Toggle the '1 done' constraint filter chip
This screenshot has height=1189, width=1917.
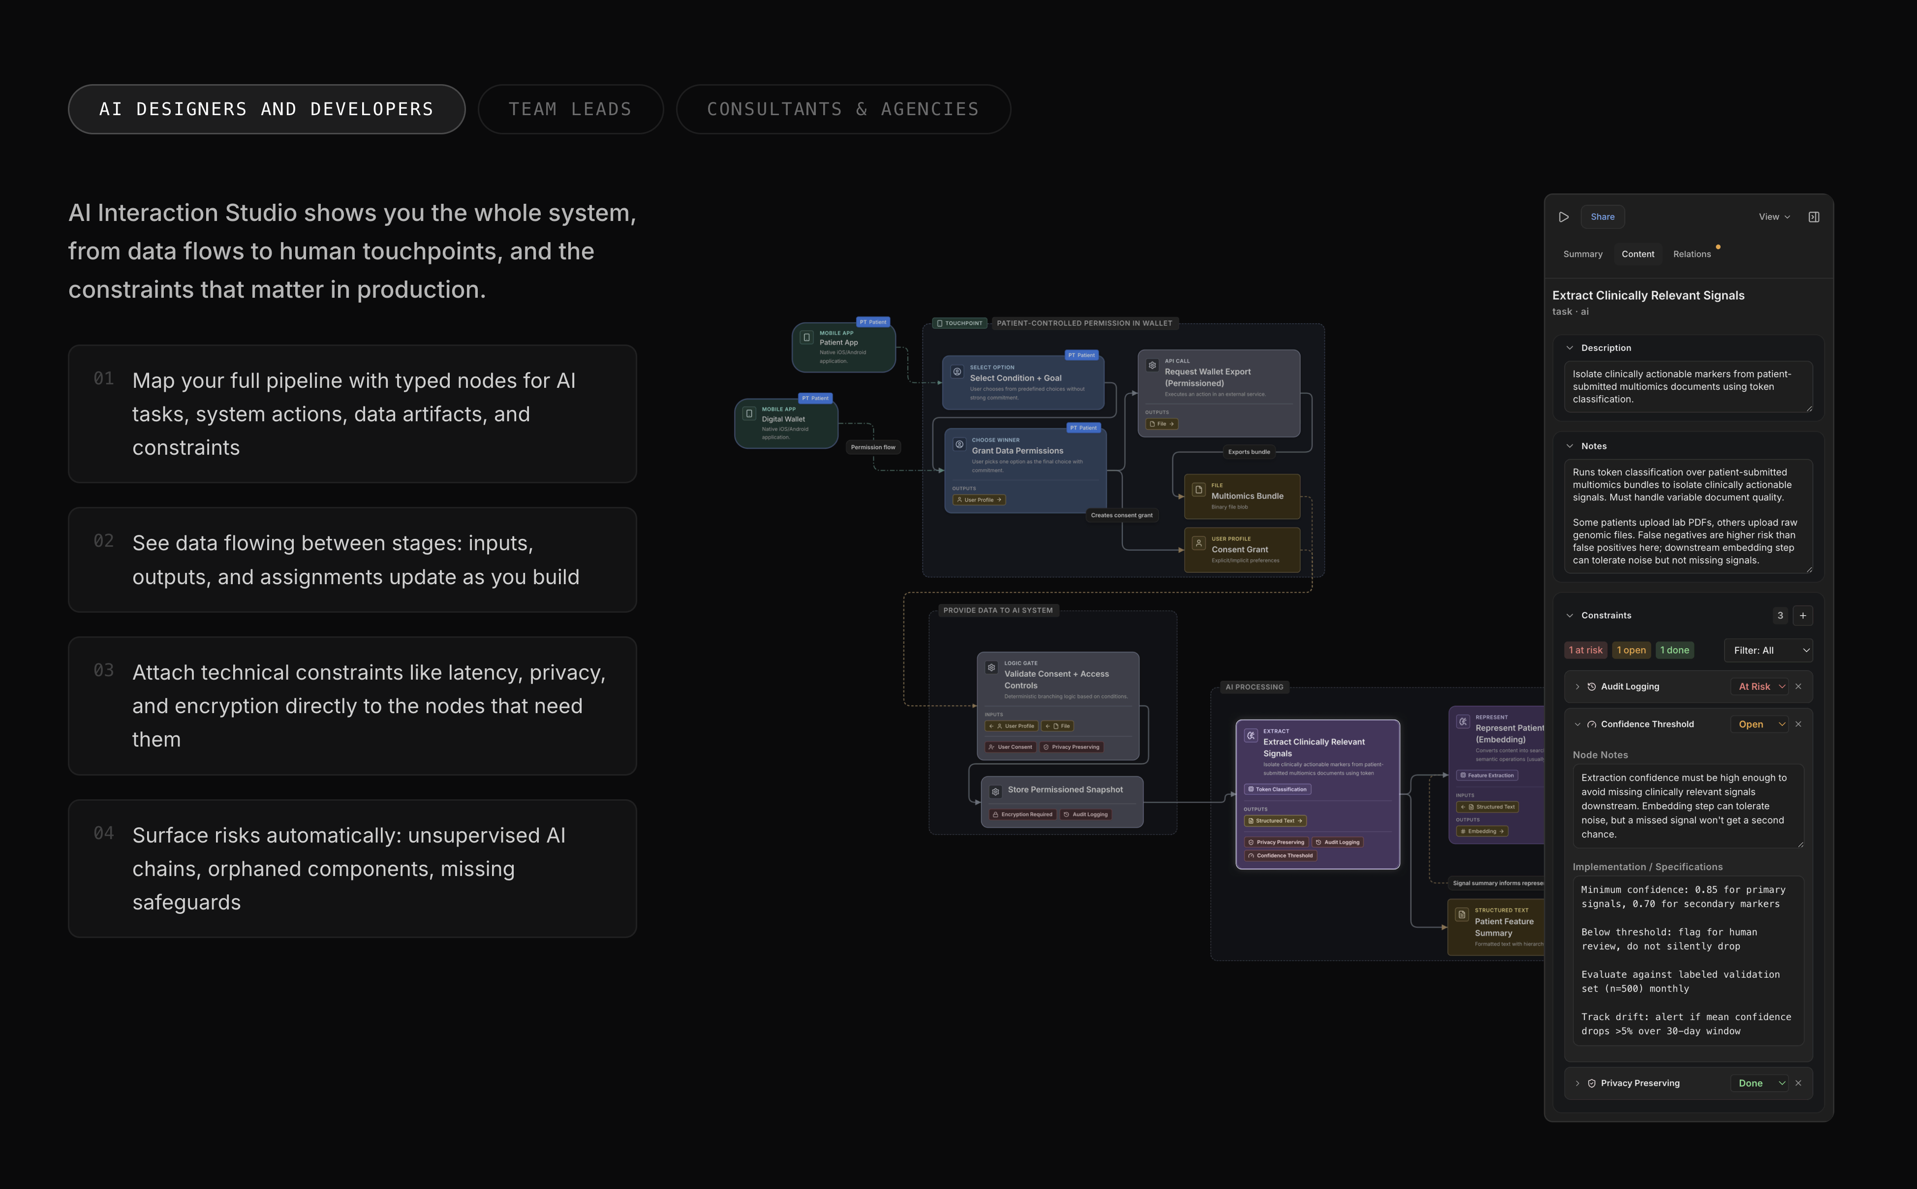(1675, 650)
